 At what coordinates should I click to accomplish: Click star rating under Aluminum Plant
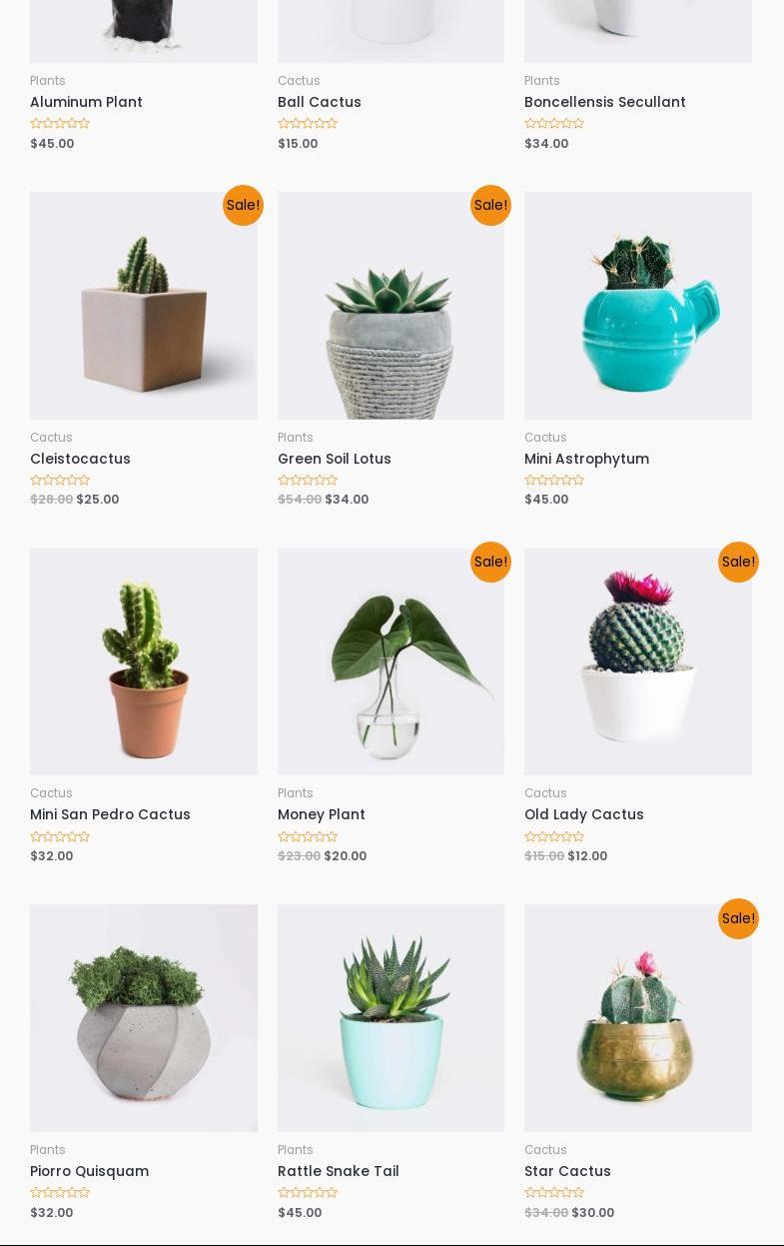tap(60, 124)
